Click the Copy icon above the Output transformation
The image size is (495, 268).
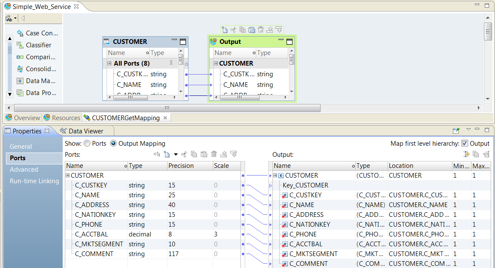[x=243, y=30]
